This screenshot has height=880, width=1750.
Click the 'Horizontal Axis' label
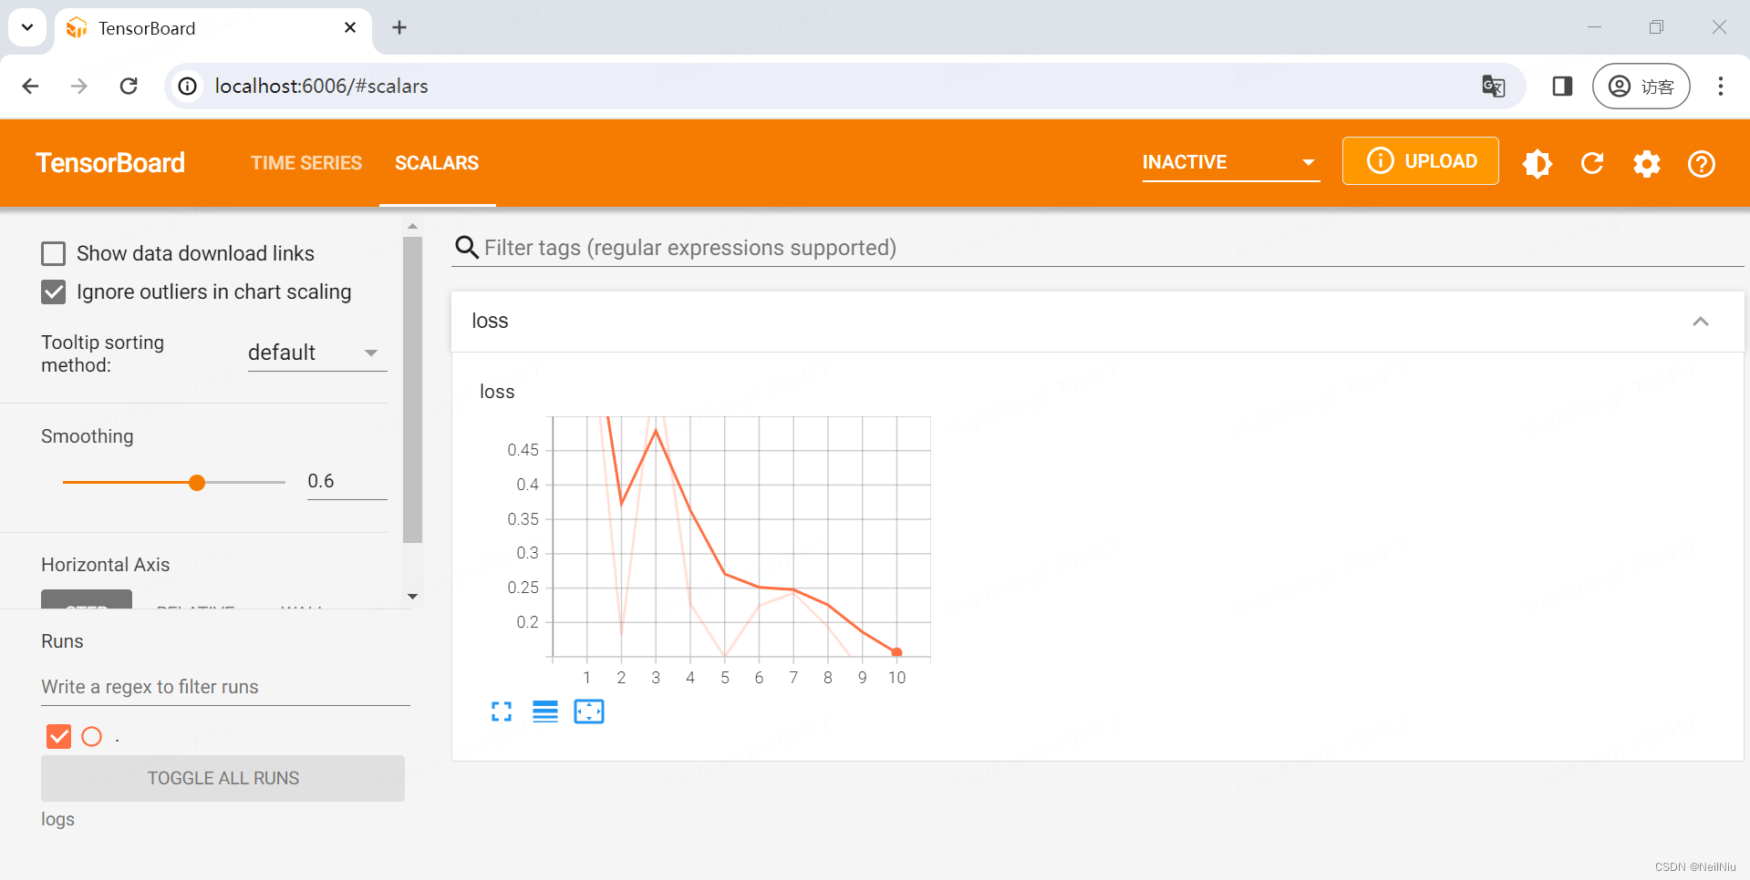click(105, 565)
